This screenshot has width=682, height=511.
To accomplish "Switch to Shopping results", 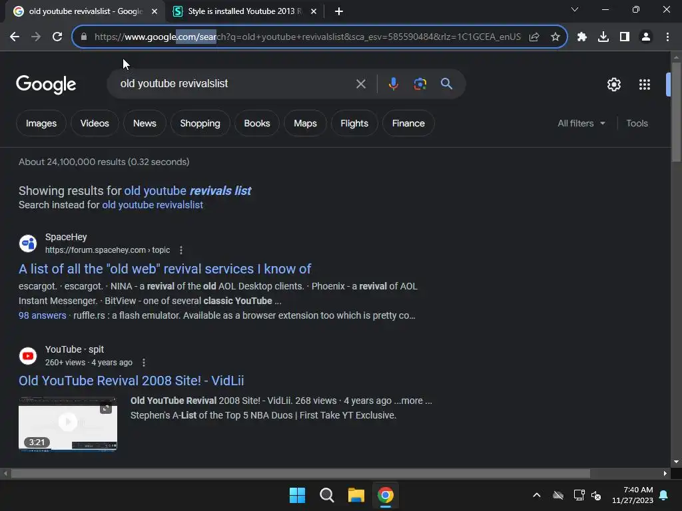I will click(200, 123).
